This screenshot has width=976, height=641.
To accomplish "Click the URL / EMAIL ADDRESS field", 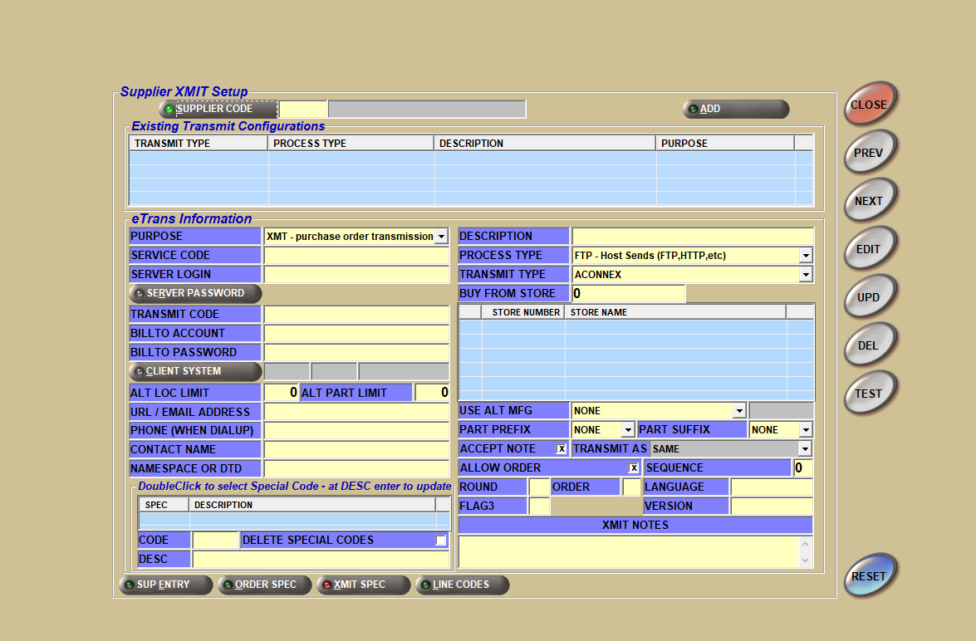I will (356, 412).
